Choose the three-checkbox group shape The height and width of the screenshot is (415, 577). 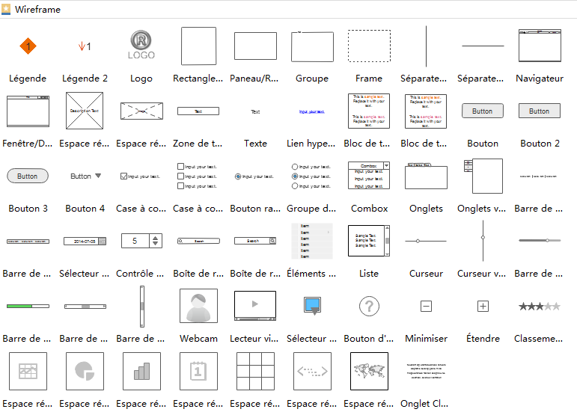coord(198,176)
